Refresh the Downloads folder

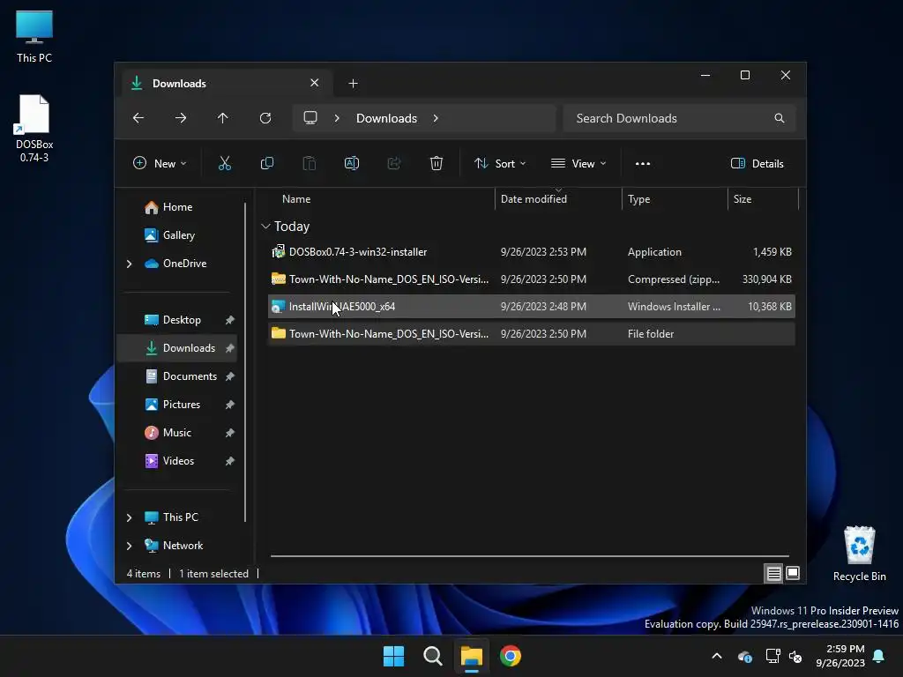(265, 118)
